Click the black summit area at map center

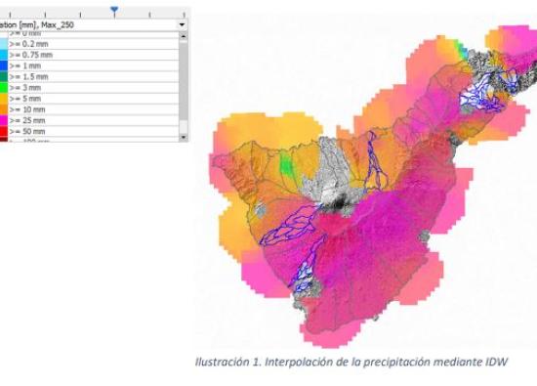tap(339, 203)
